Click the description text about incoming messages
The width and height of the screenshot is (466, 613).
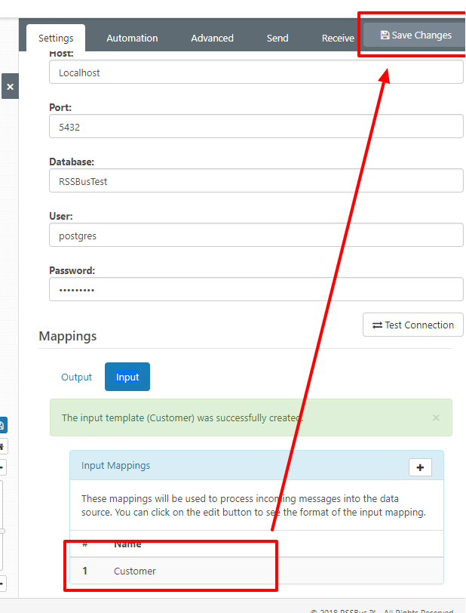tap(253, 506)
